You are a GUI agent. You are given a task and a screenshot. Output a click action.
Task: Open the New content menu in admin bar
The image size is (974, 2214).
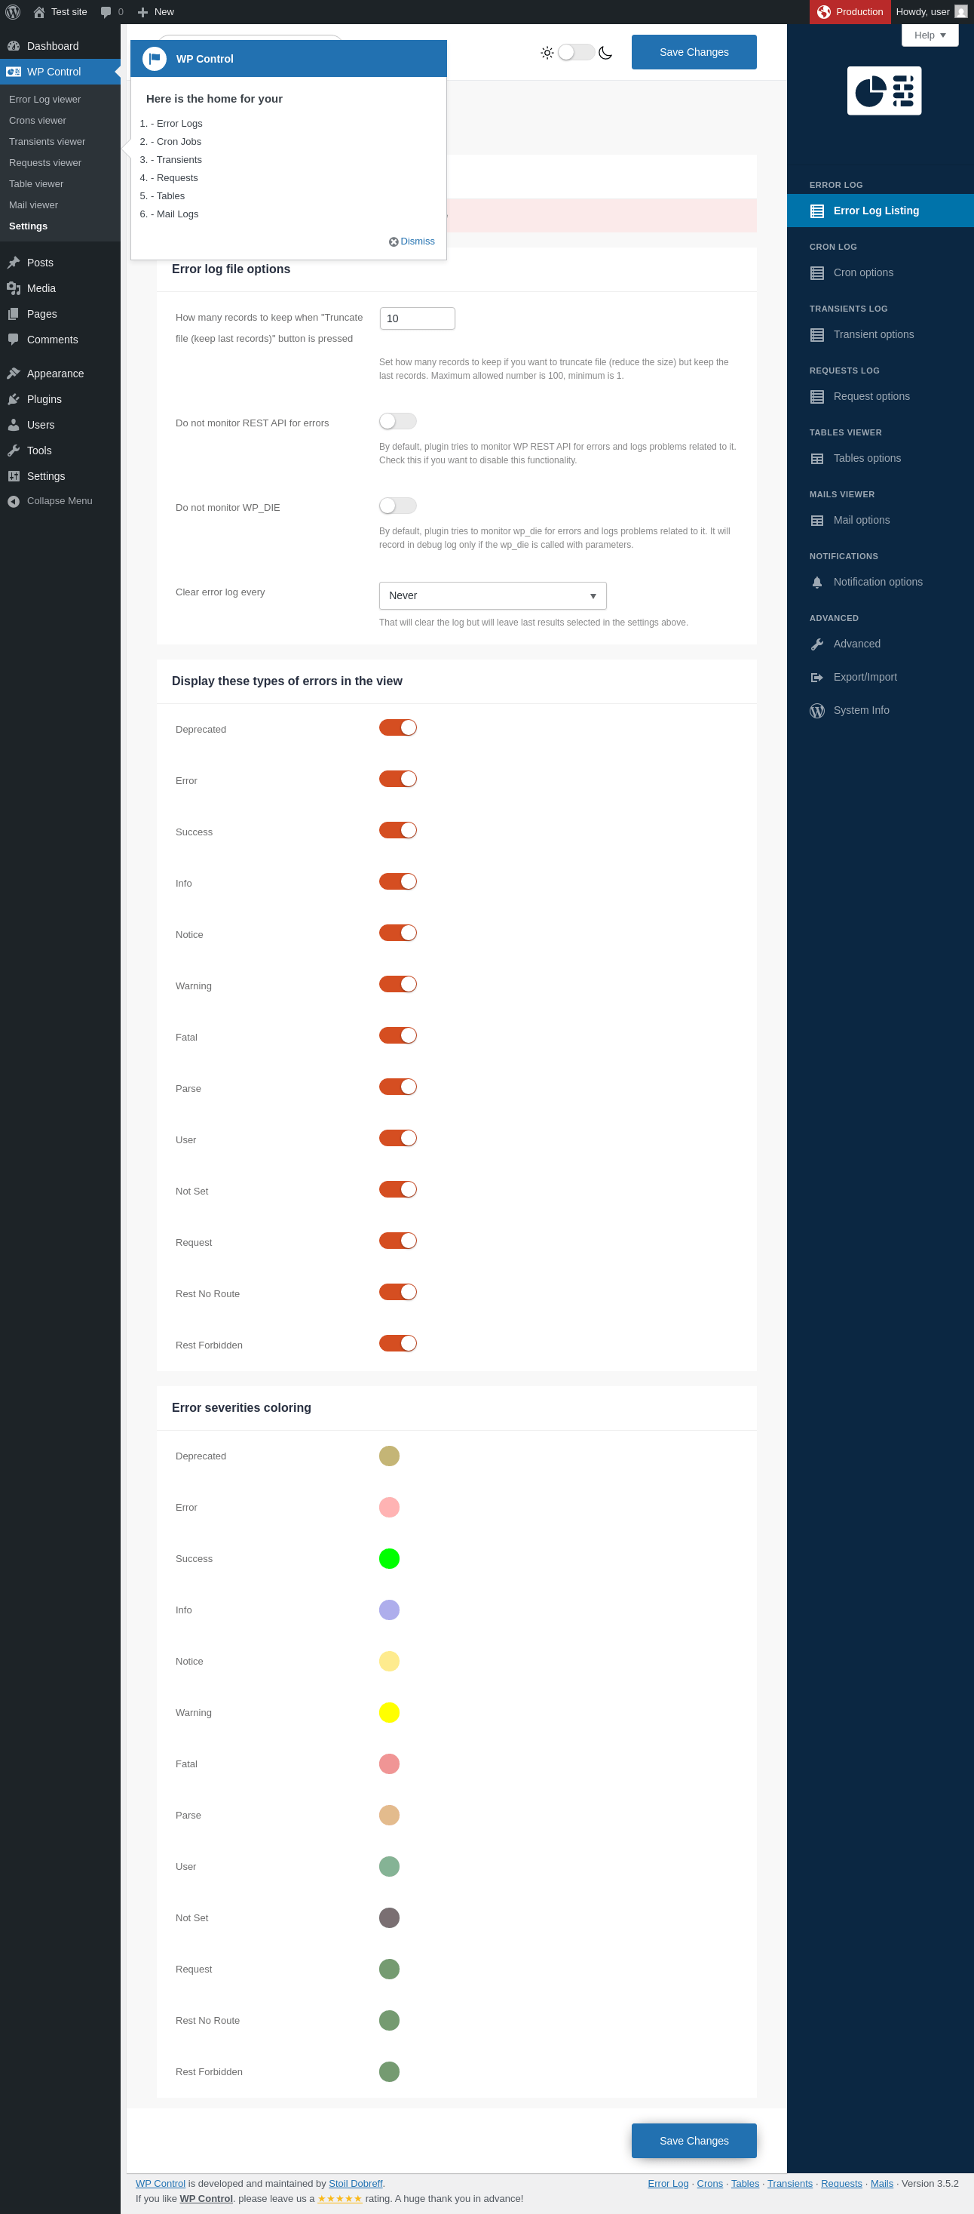pos(155,12)
